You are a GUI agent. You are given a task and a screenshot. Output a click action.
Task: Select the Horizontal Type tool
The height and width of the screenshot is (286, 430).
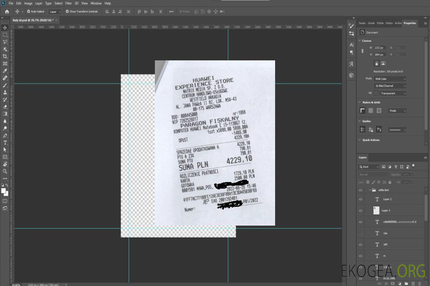click(5, 143)
